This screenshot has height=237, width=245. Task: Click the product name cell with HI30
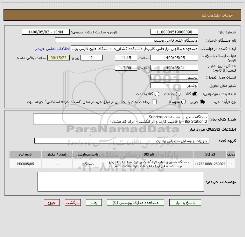point(149,164)
